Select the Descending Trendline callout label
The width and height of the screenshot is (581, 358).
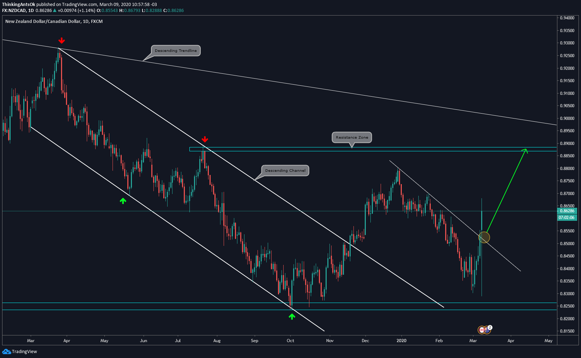point(176,50)
